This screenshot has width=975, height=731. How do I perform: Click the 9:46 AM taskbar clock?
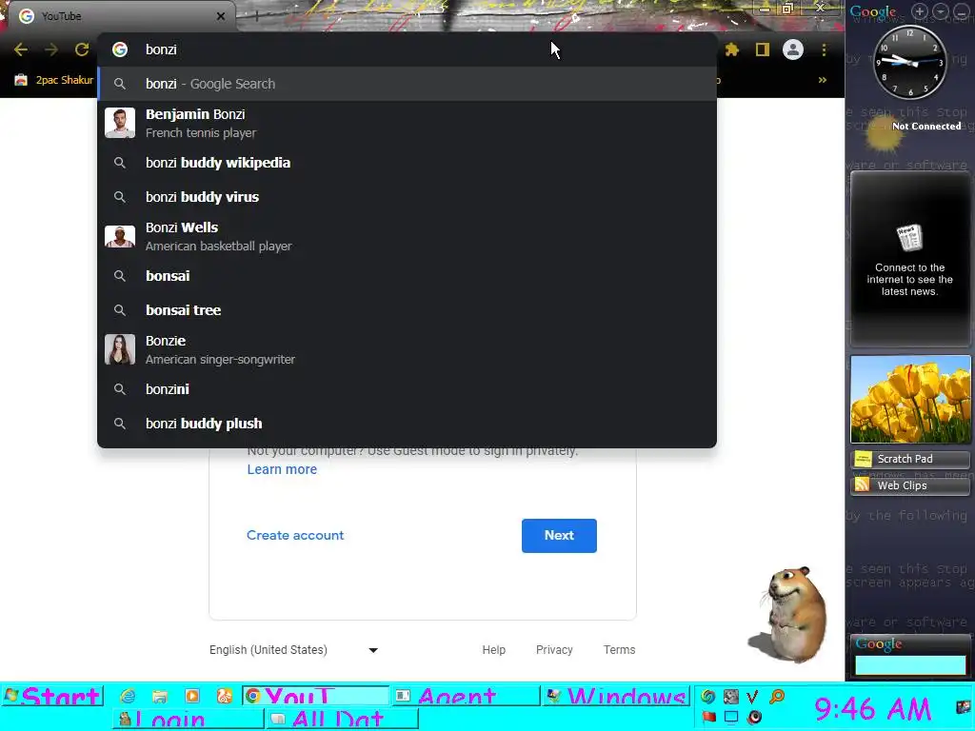point(873,707)
